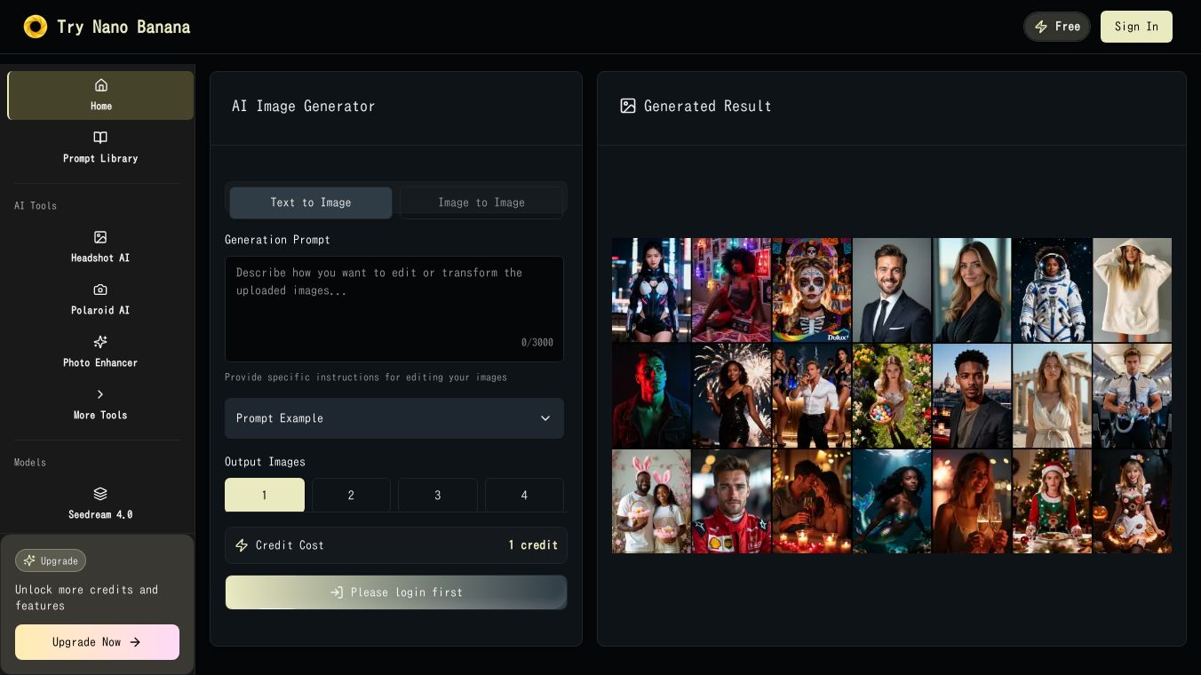
Task: Click the Upgrade Now button
Action: [x=97, y=642]
